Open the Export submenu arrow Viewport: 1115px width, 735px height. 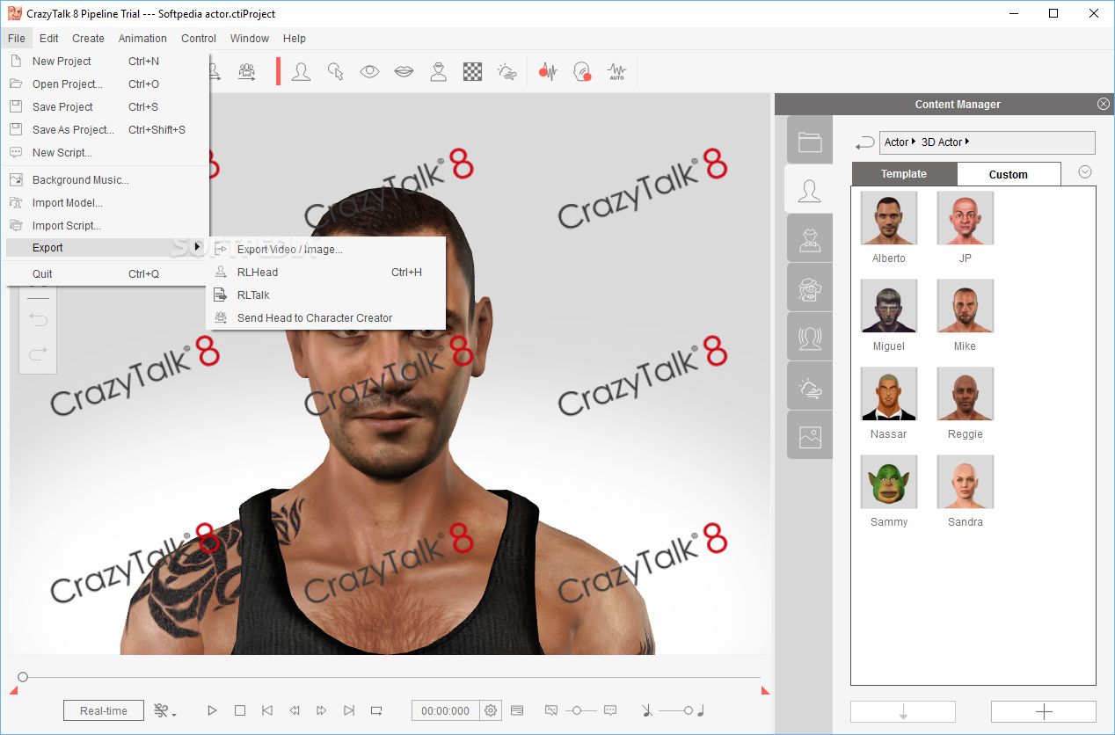tap(197, 248)
